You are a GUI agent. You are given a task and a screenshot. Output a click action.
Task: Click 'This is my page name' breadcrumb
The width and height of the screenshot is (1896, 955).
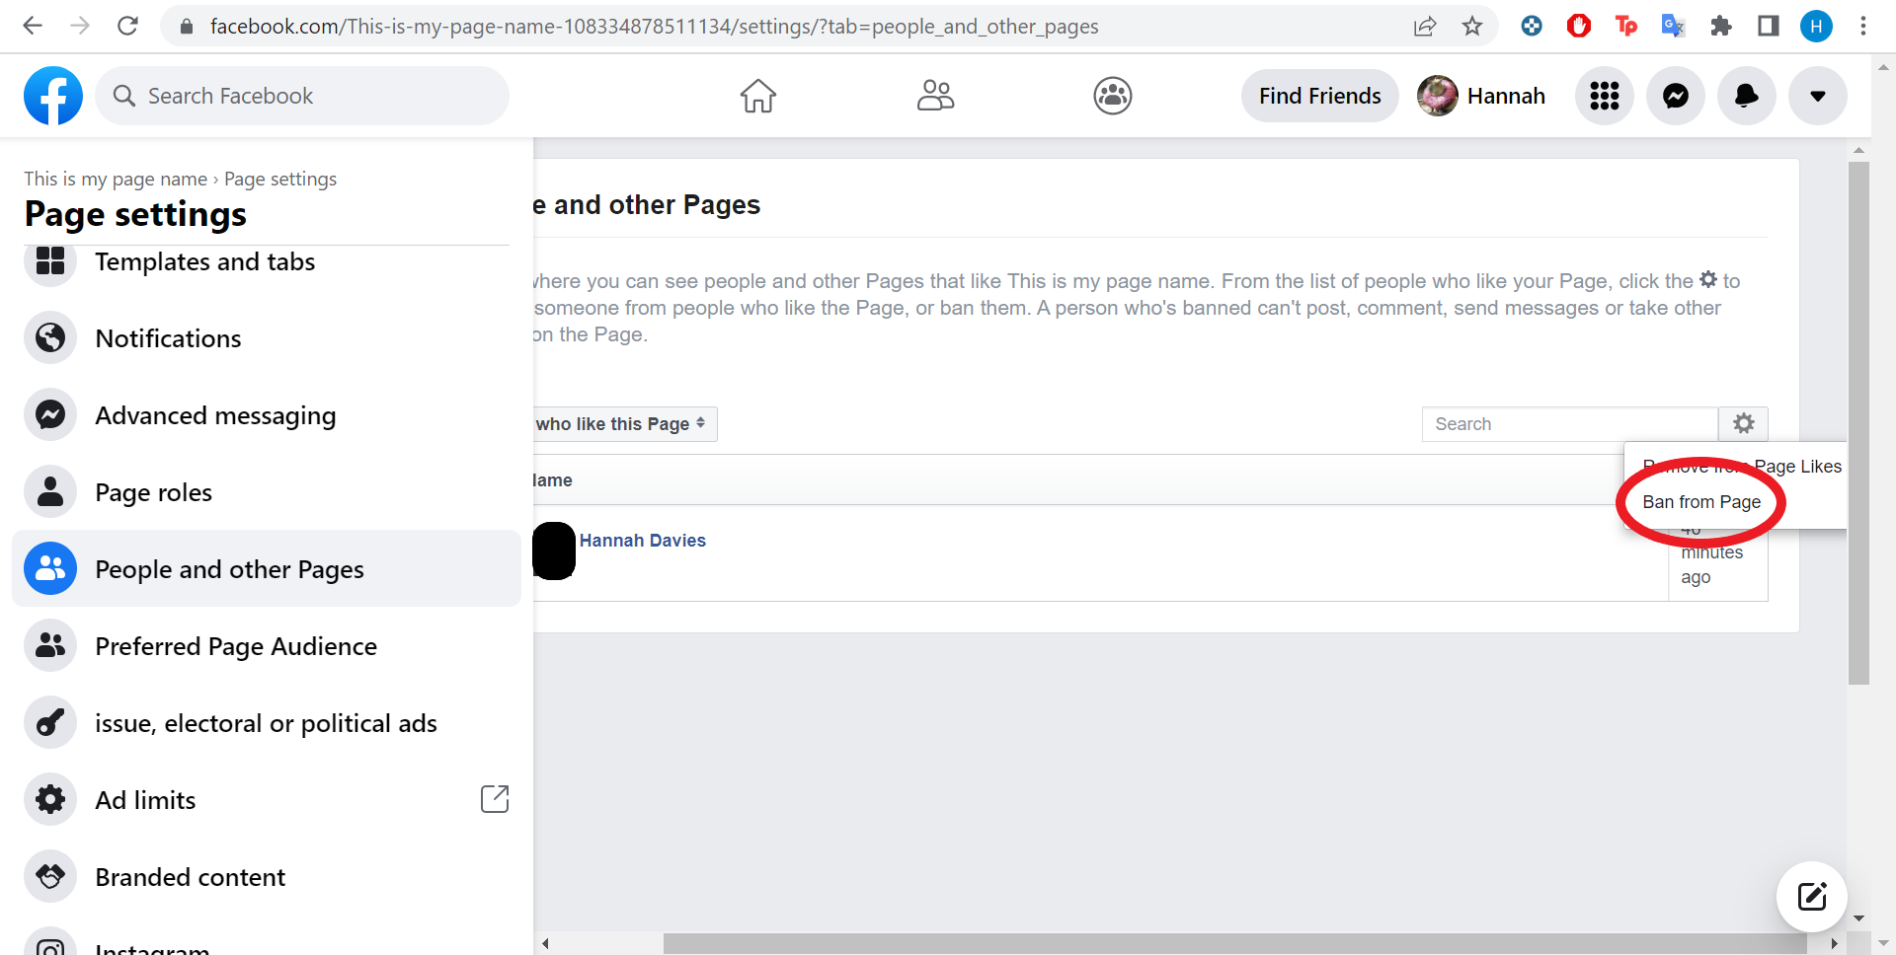(116, 180)
